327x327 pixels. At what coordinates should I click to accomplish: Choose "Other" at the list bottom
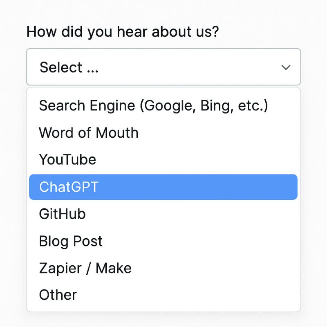pos(58,295)
